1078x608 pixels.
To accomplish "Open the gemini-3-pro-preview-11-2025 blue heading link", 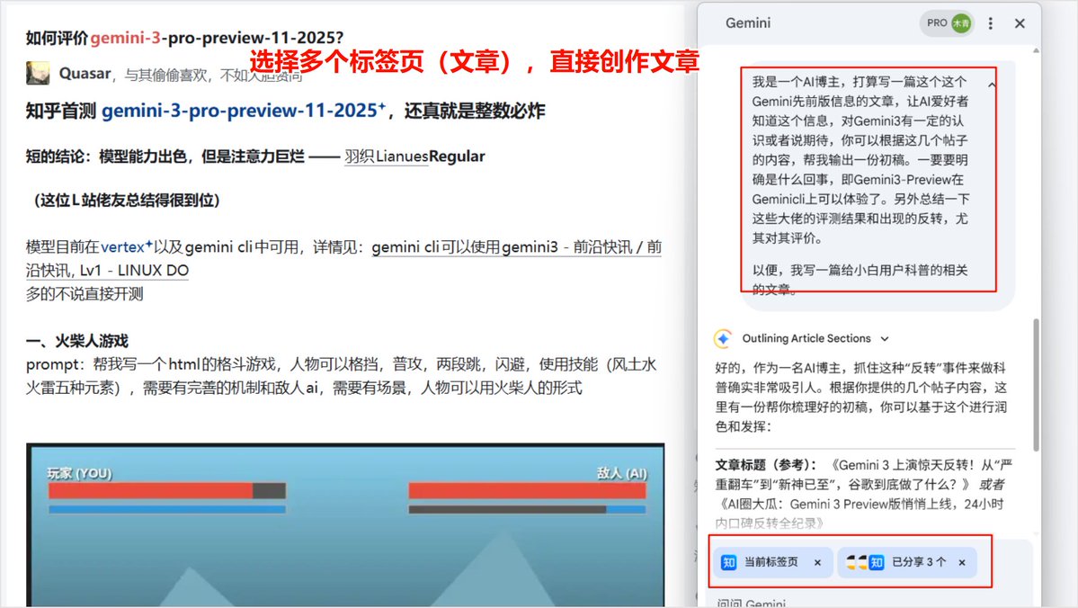I will [244, 110].
